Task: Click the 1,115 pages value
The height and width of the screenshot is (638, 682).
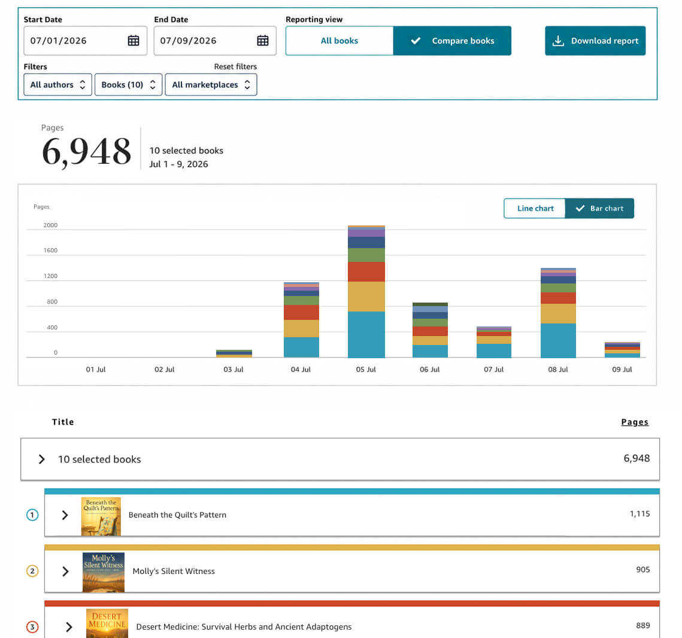Action: click(x=640, y=514)
